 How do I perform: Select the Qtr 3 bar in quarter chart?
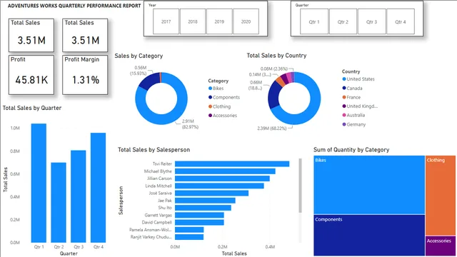click(x=79, y=196)
